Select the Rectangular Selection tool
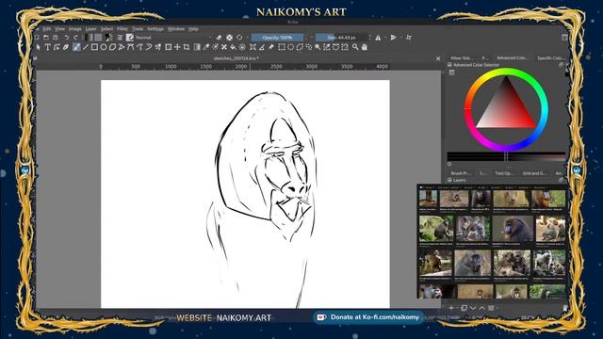 (281, 47)
